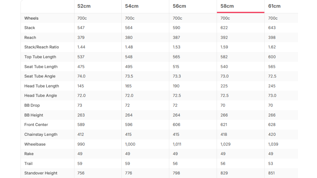This screenshot has width=317, height=178.
Task: Select the 54cm size column header
Action: point(132,6)
